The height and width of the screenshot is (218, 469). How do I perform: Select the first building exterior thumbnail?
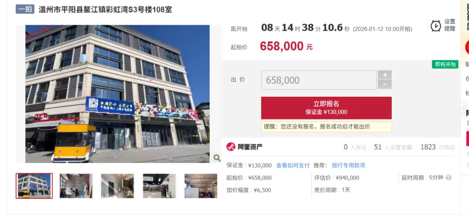[x=34, y=186]
